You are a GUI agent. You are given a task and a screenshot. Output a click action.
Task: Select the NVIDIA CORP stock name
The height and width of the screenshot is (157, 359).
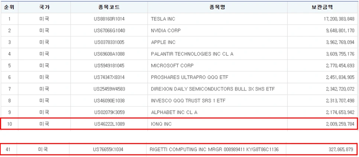pyautogui.click(x=166, y=31)
